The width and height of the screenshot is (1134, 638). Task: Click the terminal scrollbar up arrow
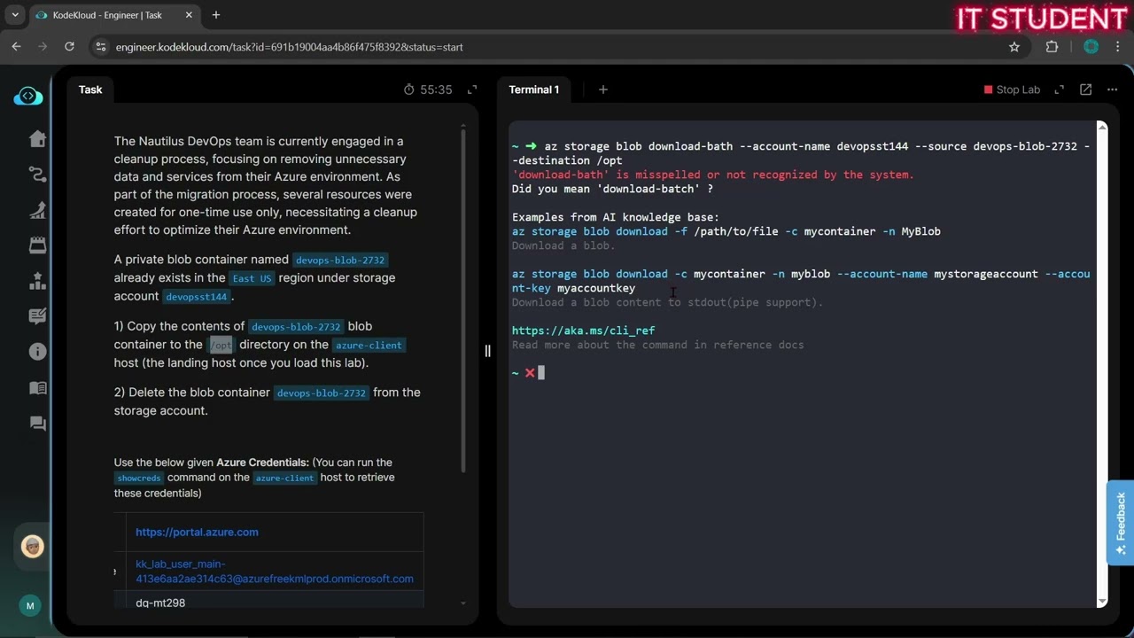coord(1102,127)
